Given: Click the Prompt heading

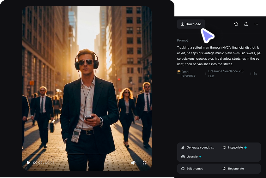Looking at the screenshot, I should [x=182, y=40].
